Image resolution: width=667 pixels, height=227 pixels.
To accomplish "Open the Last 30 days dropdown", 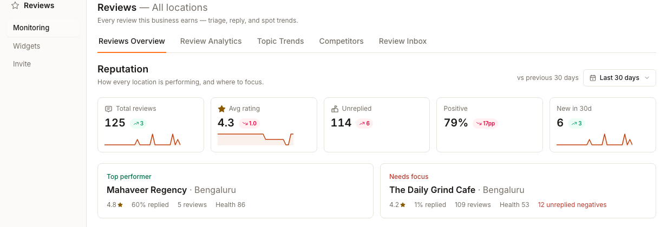I will [x=619, y=78].
